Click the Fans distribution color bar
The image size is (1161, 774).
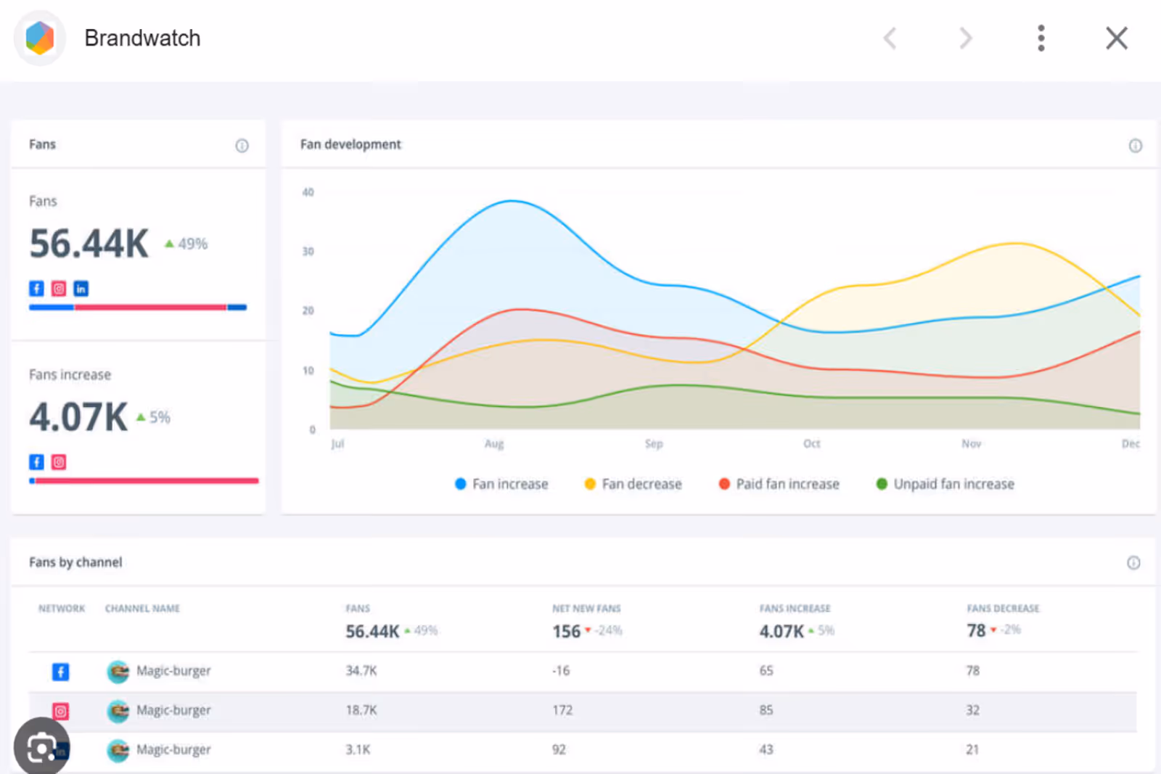(138, 308)
